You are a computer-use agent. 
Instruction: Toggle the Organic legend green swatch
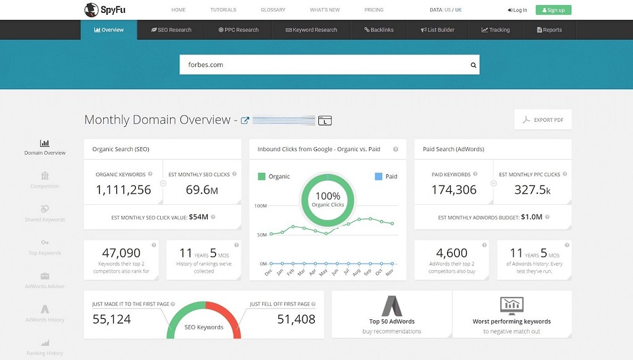click(x=261, y=176)
